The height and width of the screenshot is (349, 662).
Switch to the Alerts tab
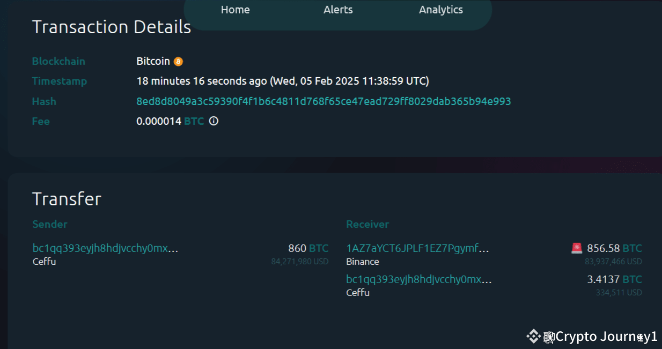click(338, 10)
